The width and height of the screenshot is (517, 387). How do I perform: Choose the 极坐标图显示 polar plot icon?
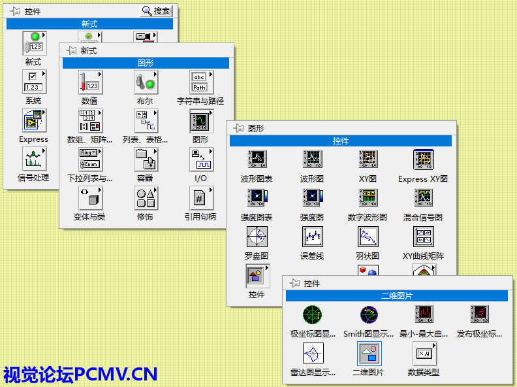click(x=313, y=314)
